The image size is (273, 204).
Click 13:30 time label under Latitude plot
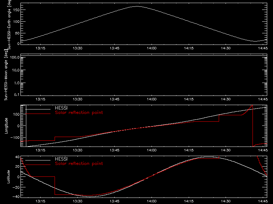pyautogui.click(x=77, y=201)
